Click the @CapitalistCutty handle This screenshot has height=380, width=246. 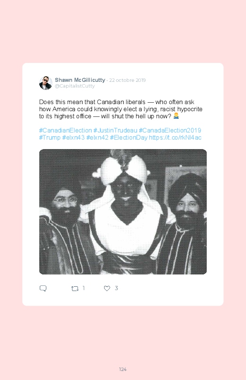click(75, 86)
